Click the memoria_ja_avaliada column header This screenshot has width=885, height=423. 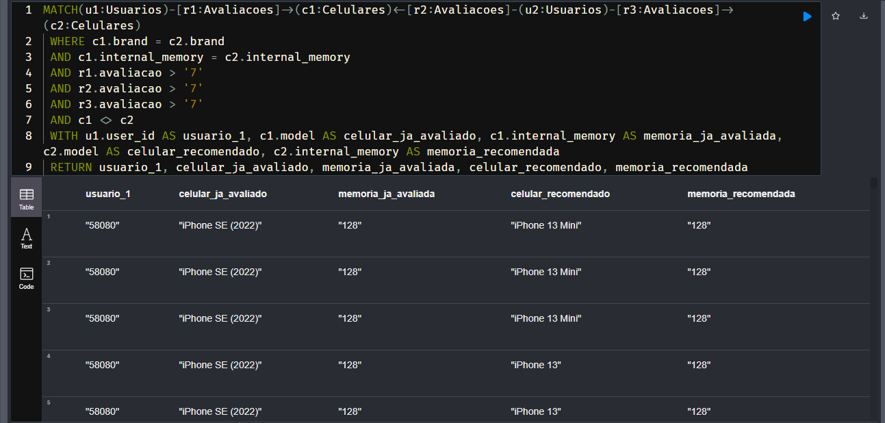click(387, 194)
